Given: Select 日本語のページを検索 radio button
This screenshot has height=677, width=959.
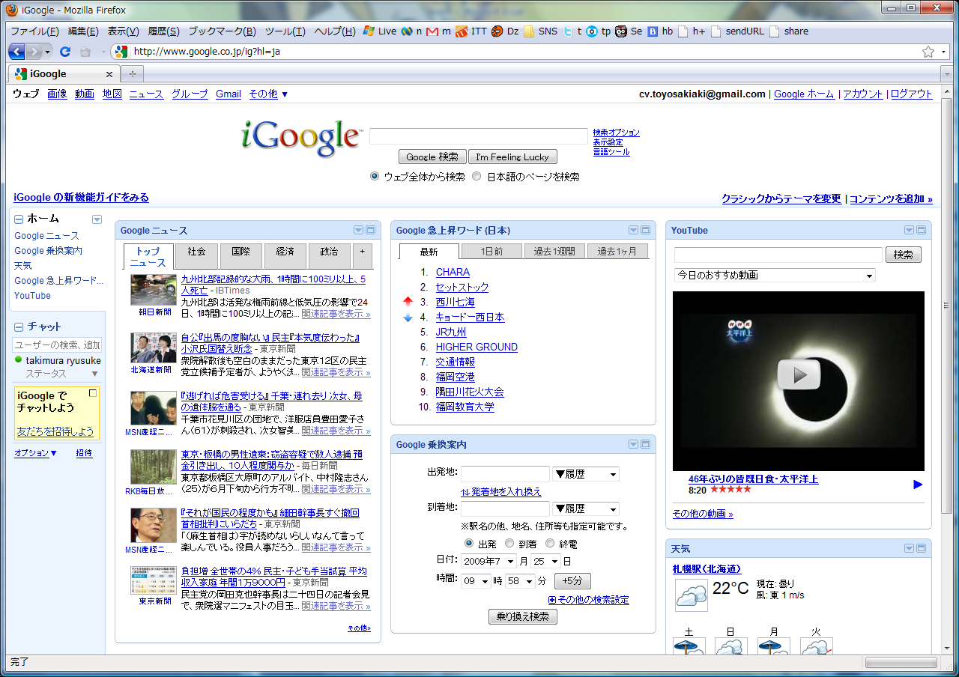Looking at the screenshot, I should pos(477,177).
